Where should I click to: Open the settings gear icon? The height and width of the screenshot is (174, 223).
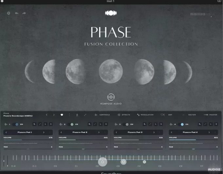[9, 13]
